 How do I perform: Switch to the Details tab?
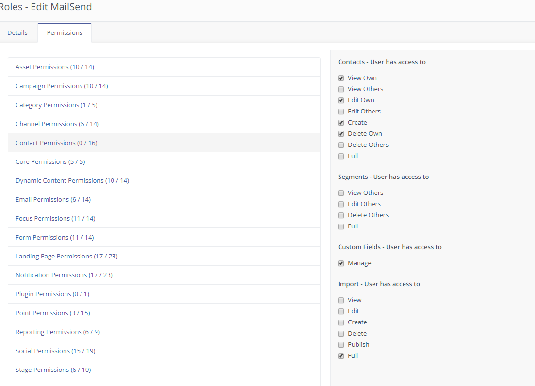pyautogui.click(x=17, y=32)
